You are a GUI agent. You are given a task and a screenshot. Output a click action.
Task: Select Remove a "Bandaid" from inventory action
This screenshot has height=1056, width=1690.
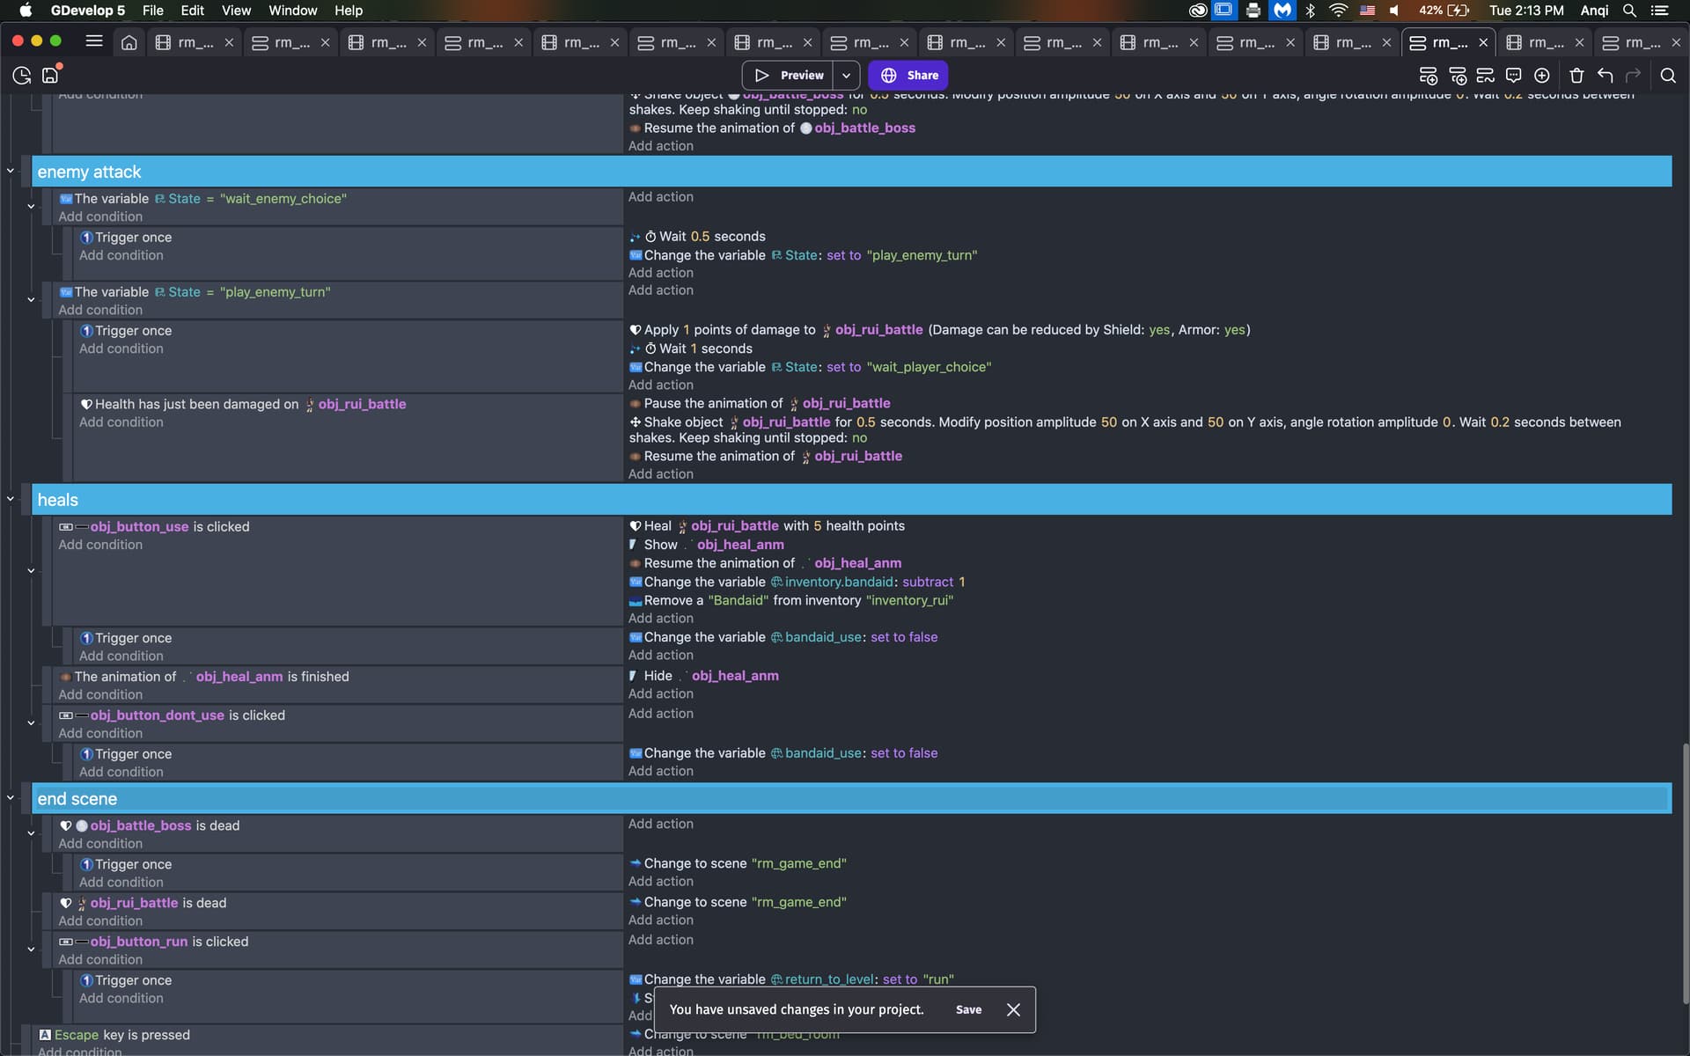click(791, 601)
